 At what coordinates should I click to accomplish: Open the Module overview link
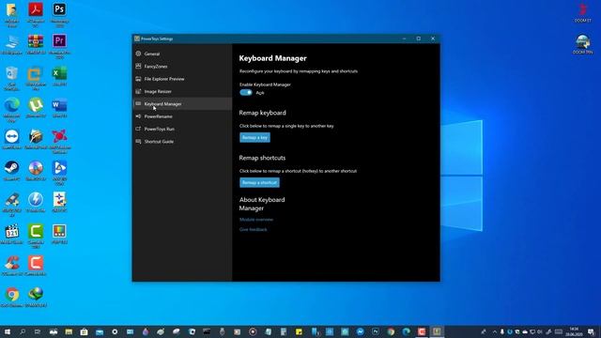pyautogui.click(x=256, y=220)
